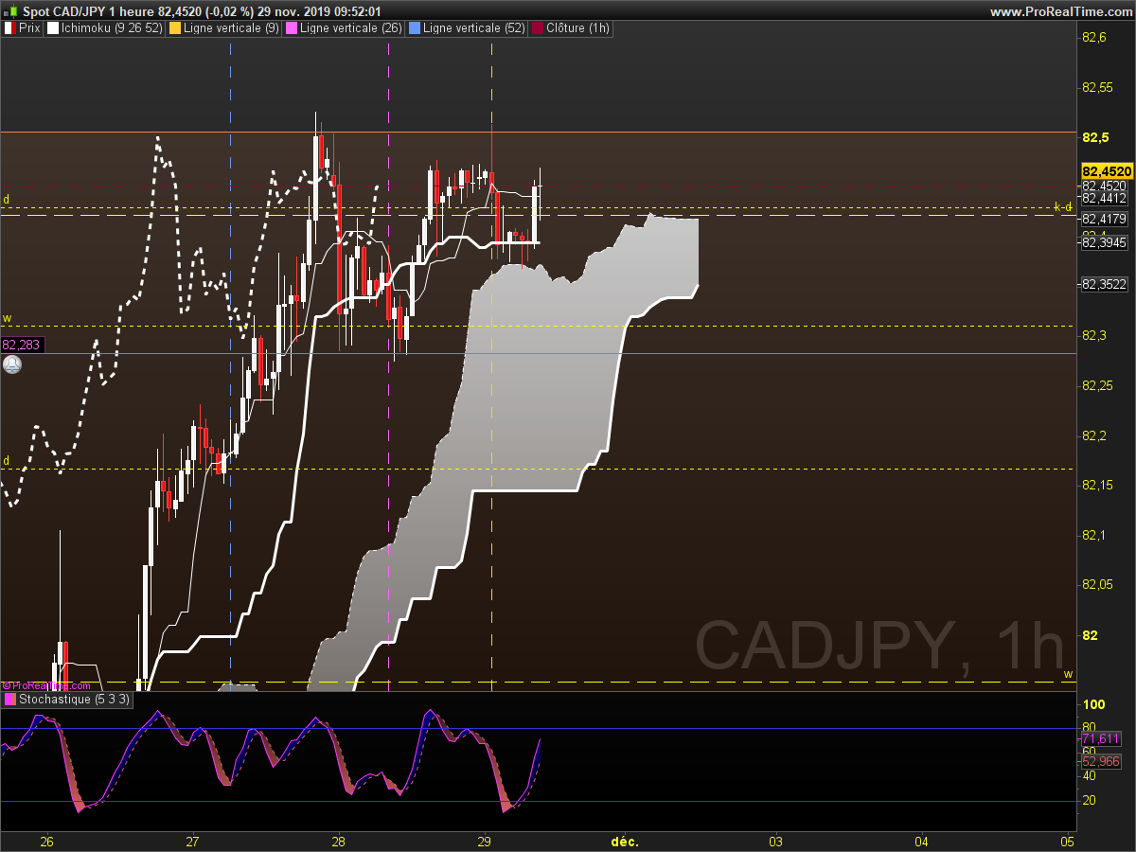Open the Clôture (1h) settings
Viewport: 1136px width, 852px height.
tap(572, 28)
